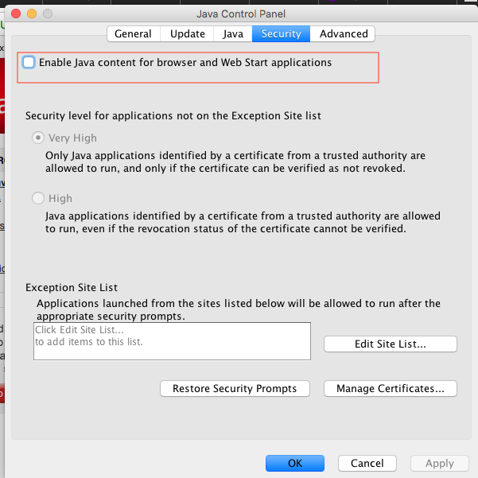Screen dimensions: 478x478
Task: Click the Security tab
Action: coord(281,34)
